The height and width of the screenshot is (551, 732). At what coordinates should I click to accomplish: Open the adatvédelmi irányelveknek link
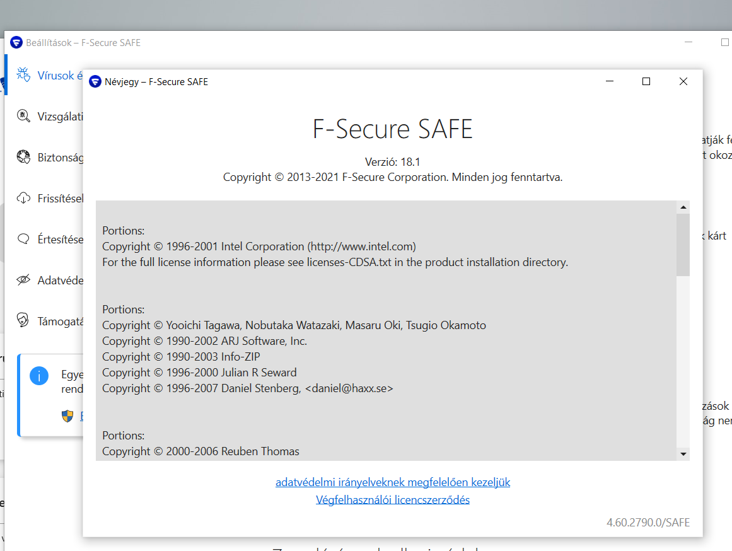coord(393,482)
